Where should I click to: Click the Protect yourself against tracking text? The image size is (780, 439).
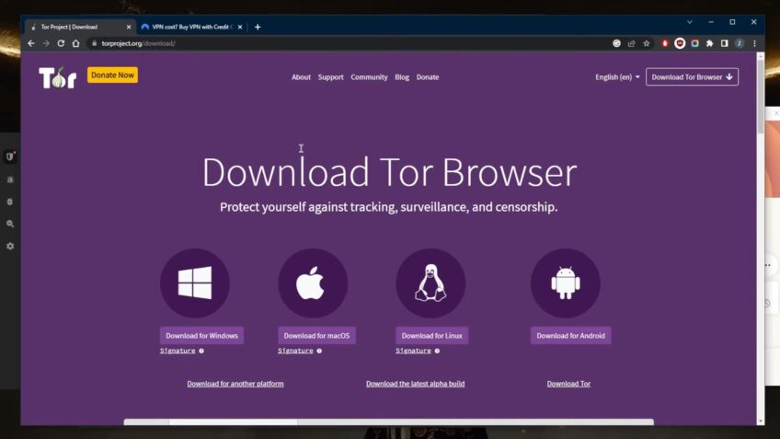(x=388, y=207)
